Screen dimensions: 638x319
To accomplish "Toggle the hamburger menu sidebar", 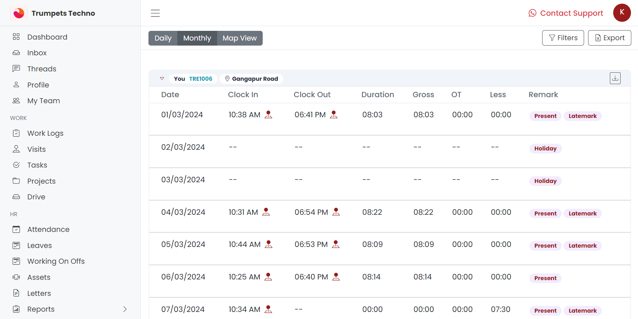I will click(155, 13).
